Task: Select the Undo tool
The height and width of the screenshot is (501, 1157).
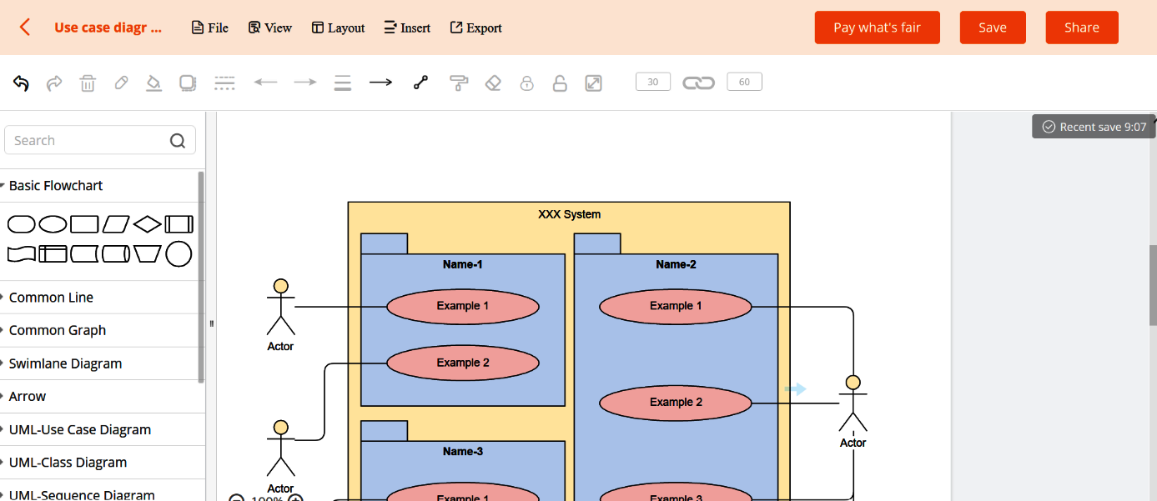Action: 21,82
